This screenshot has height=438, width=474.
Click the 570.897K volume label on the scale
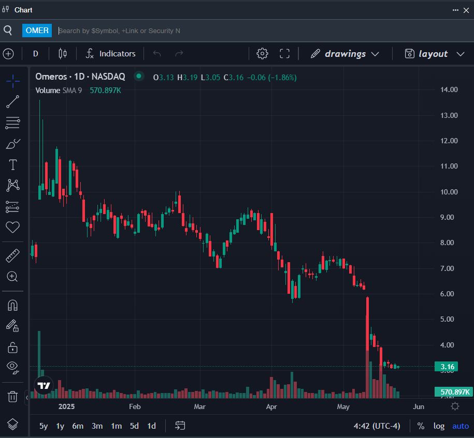(x=454, y=392)
